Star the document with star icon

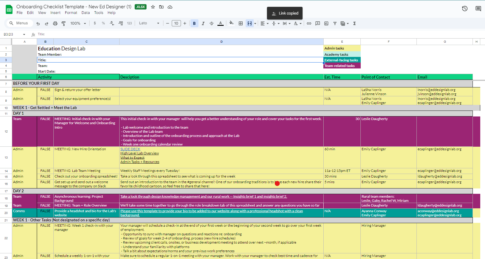click(x=153, y=7)
